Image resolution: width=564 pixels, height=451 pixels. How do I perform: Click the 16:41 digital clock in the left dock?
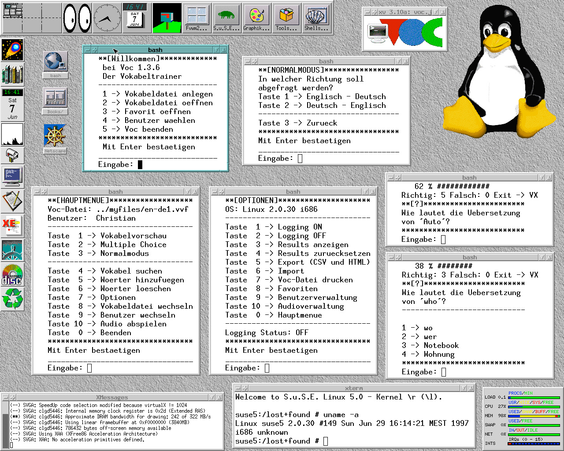12,92
